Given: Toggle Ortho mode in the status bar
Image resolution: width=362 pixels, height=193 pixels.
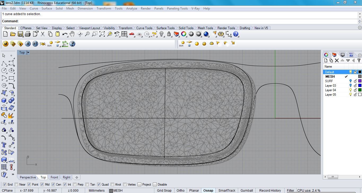Looking at the screenshot, I should point(180,190).
